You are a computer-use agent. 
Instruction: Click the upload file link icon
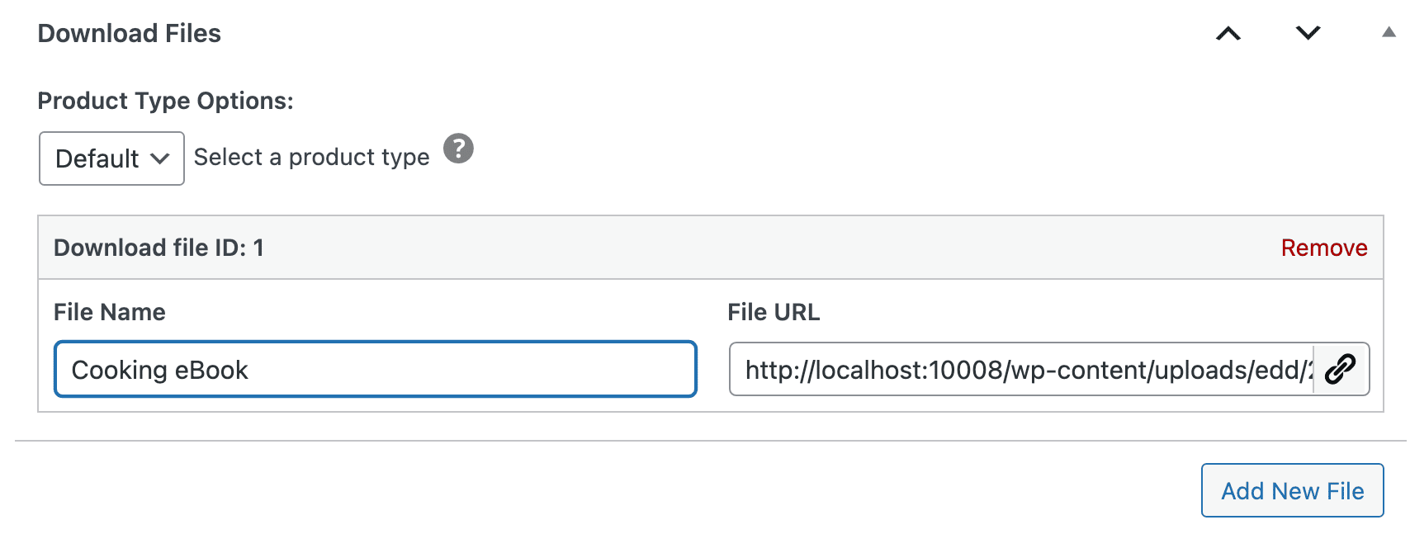coord(1341,370)
